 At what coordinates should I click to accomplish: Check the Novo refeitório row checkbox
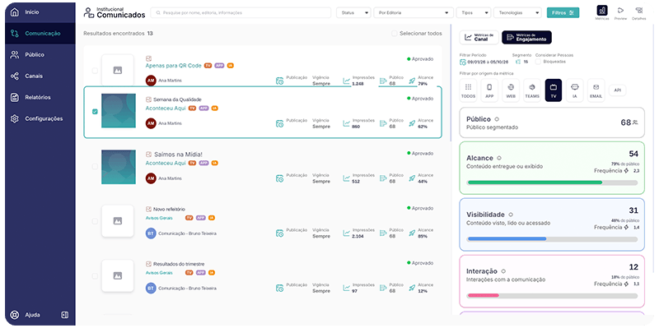[95, 221]
